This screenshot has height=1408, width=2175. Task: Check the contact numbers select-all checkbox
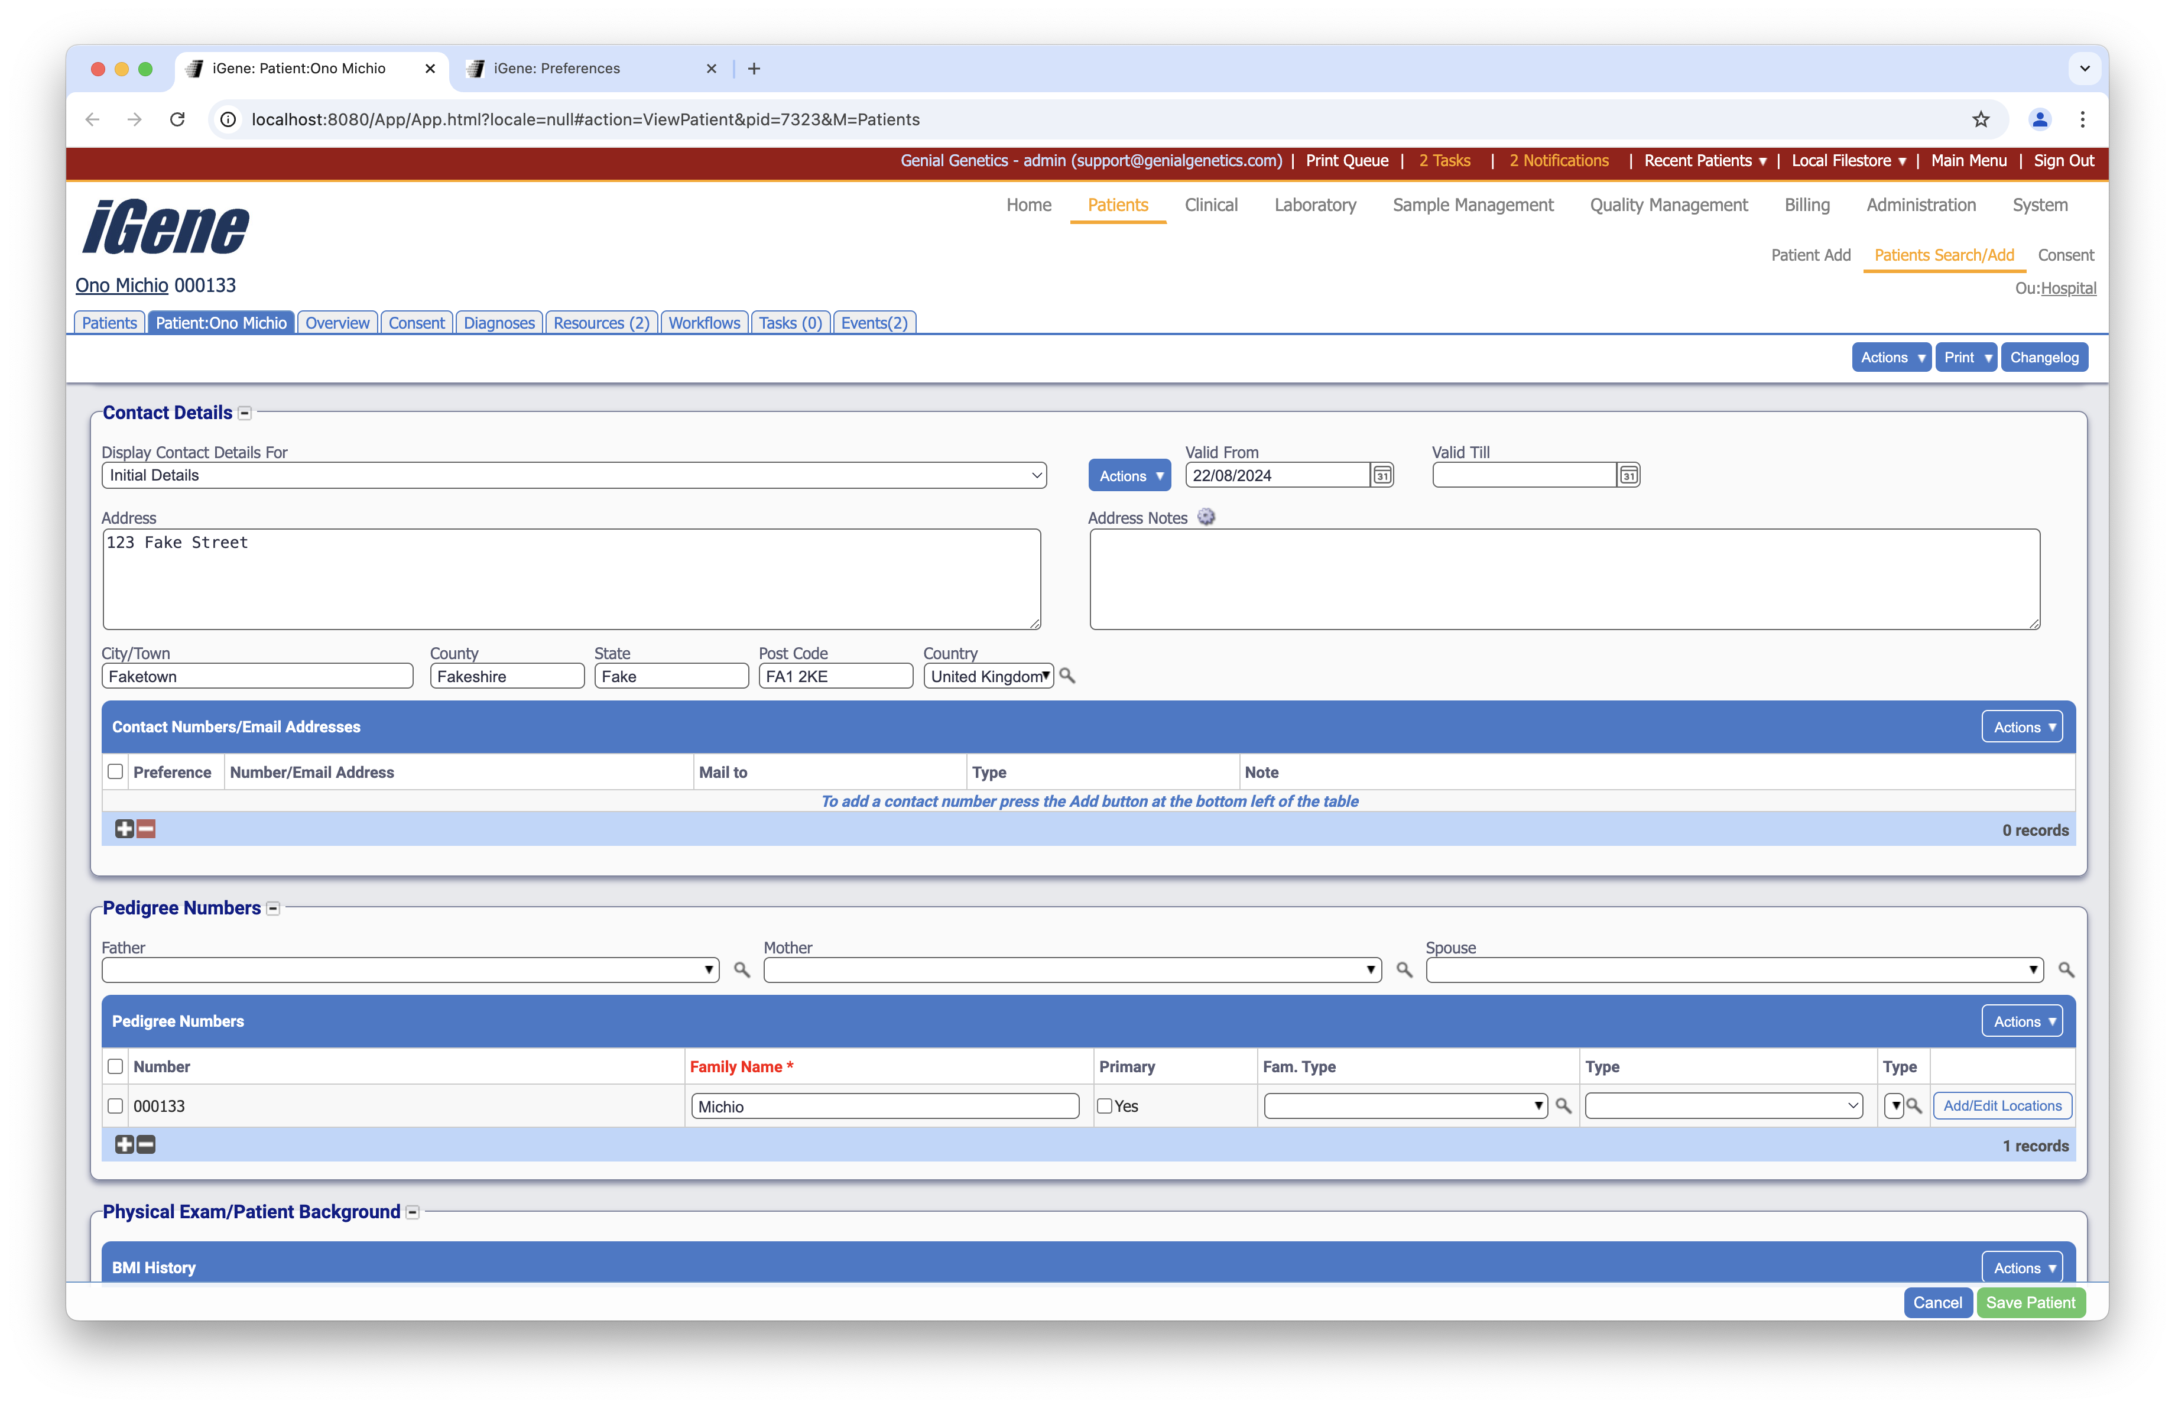tap(115, 771)
